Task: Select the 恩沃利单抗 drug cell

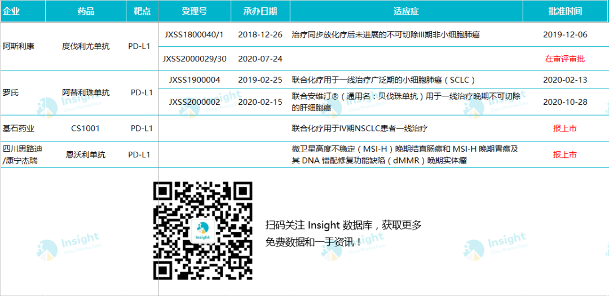Action: point(86,154)
